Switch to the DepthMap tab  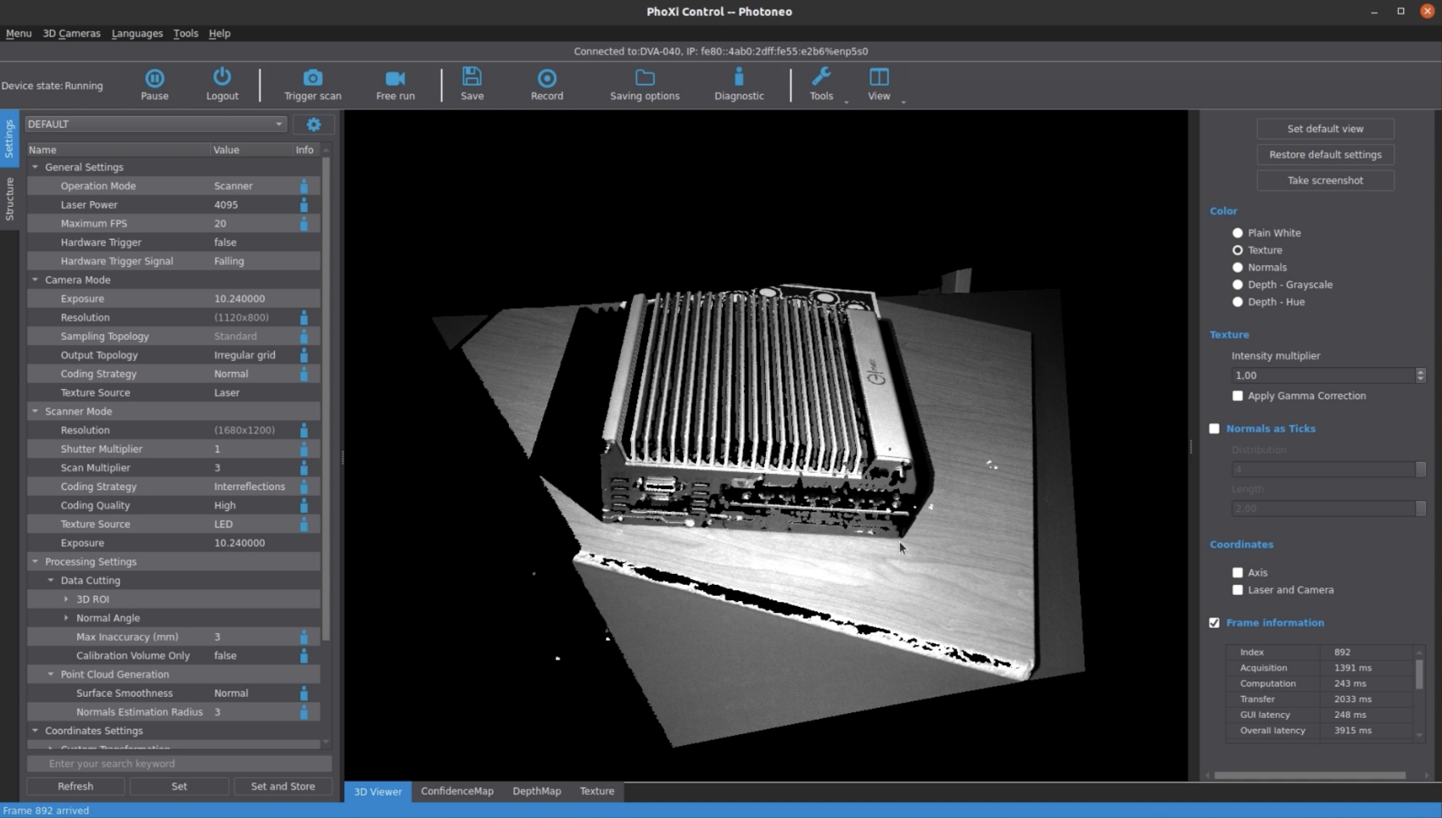(x=536, y=791)
